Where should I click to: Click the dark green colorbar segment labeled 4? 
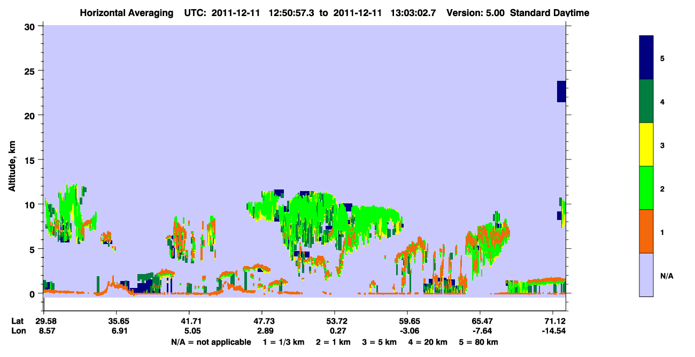(x=646, y=101)
